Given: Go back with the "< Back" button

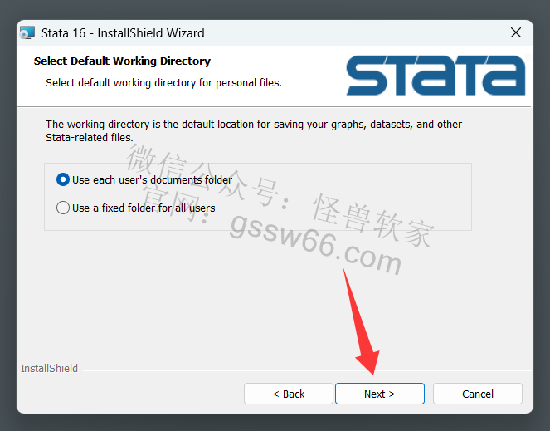Looking at the screenshot, I should pos(289,394).
